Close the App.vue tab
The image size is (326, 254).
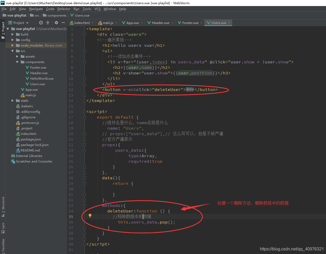(x=142, y=23)
